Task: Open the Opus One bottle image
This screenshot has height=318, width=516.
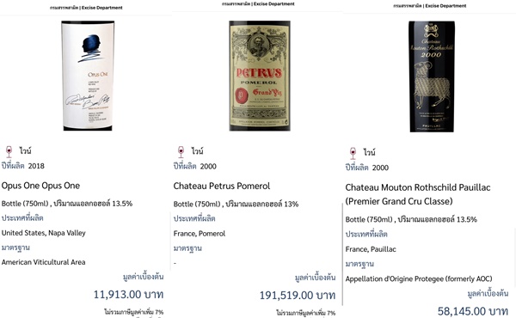Action: (x=88, y=76)
